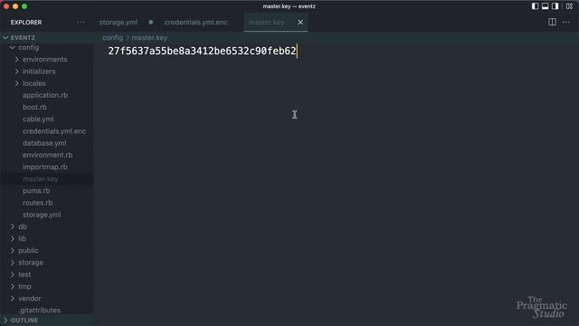This screenshot has width=579, height=326.
Task: Toggle primary sidebar layout icon
Action: tap(535, 6)
